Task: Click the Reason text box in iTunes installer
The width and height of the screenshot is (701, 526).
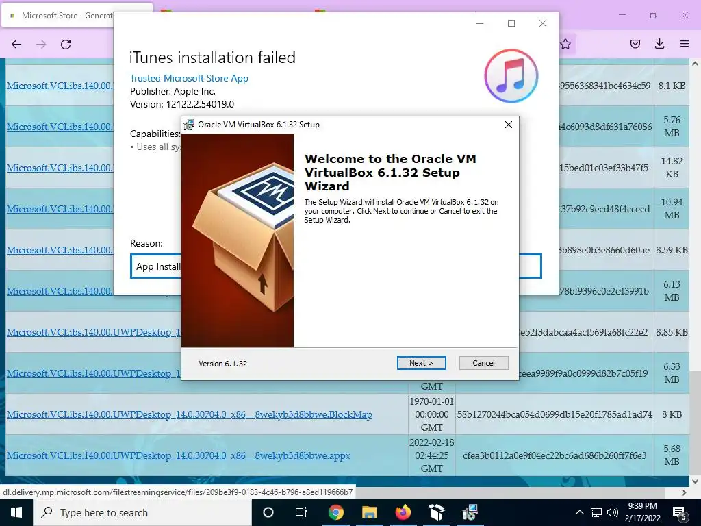Action: click(x=335, y=266)
